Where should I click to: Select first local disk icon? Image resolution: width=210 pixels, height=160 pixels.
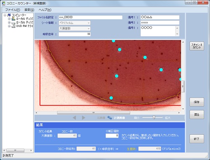[x=13, y=19]
